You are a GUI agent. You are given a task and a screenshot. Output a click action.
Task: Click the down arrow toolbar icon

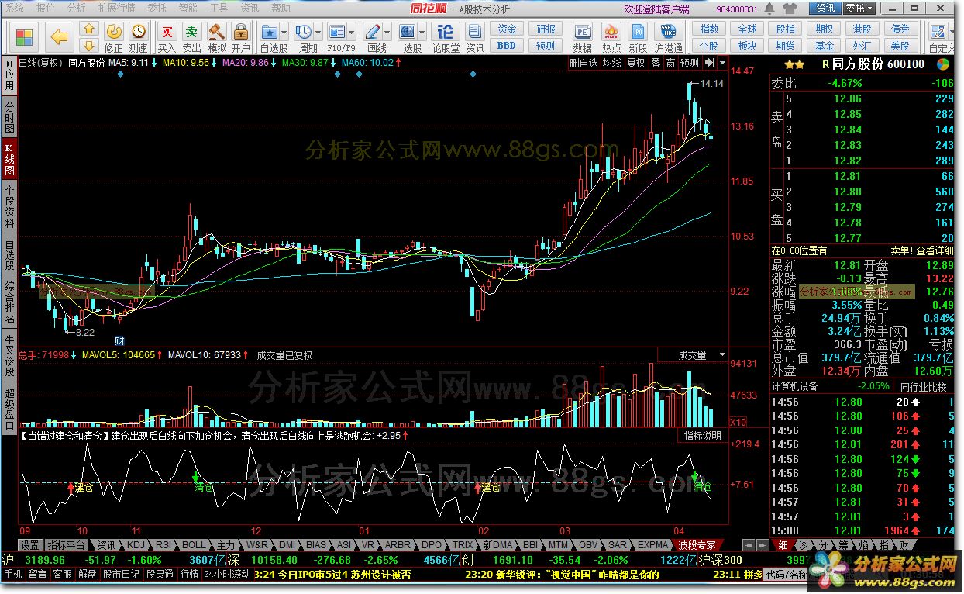coord(89,45)
